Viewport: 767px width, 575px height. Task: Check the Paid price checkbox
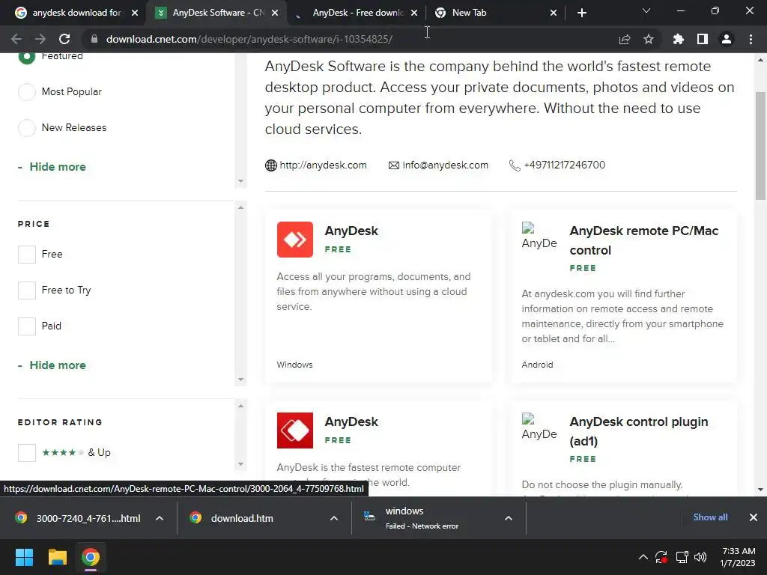click(27, 326)
